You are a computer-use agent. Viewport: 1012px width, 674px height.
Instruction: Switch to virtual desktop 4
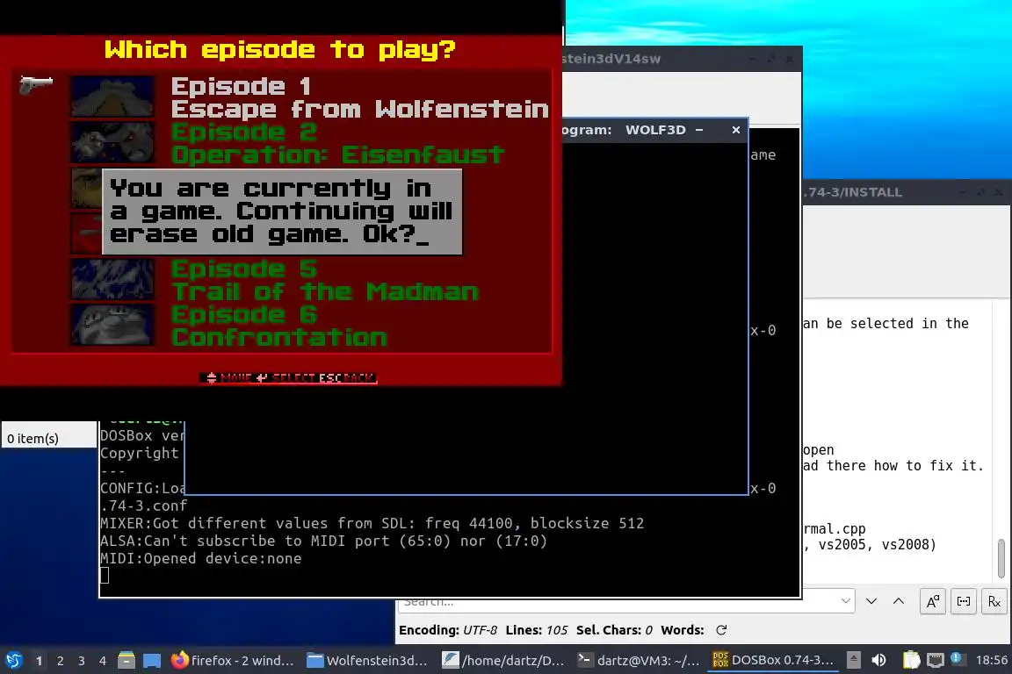click(103, 661)
